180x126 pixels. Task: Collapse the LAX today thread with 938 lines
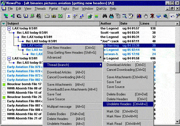click(x=9, y=29)
